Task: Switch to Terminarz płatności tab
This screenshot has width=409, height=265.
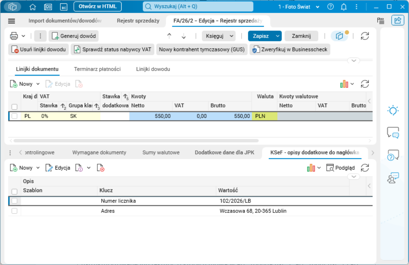Action: click(x=97, y=69)
